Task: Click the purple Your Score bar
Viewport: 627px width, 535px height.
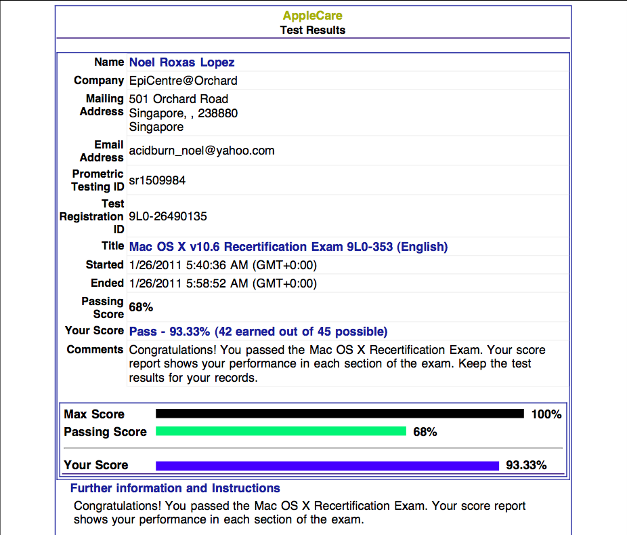Action: click(x=325, y=465)
